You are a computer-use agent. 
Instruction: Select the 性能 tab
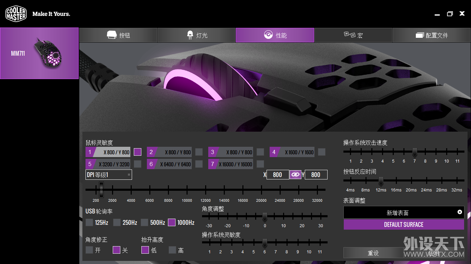[x=275, y=35]
